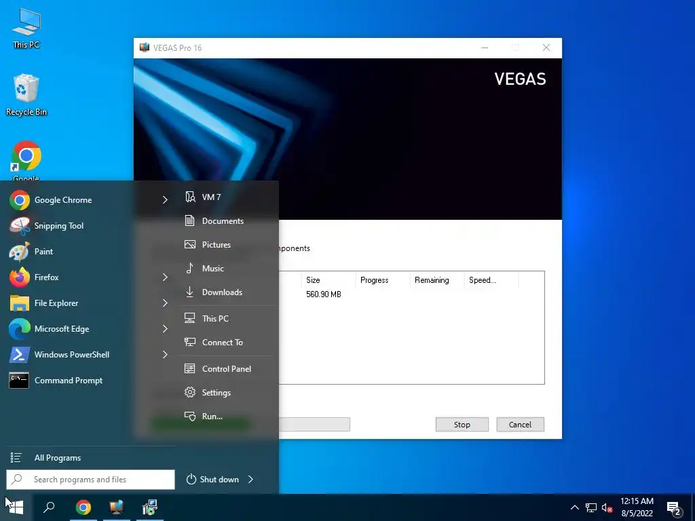Expand Firefox jump list arrow
The width and height of the screenshot is (695, 521).
point(165,277)
